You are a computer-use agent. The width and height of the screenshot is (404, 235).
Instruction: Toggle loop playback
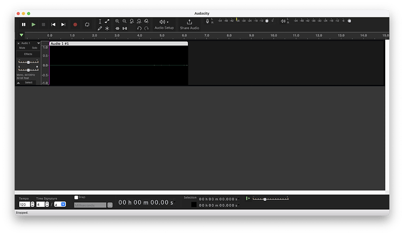(87, 25)
